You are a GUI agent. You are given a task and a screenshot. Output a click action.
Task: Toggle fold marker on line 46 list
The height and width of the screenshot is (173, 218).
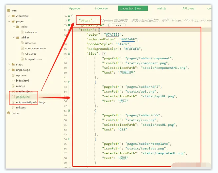(69, 53)
